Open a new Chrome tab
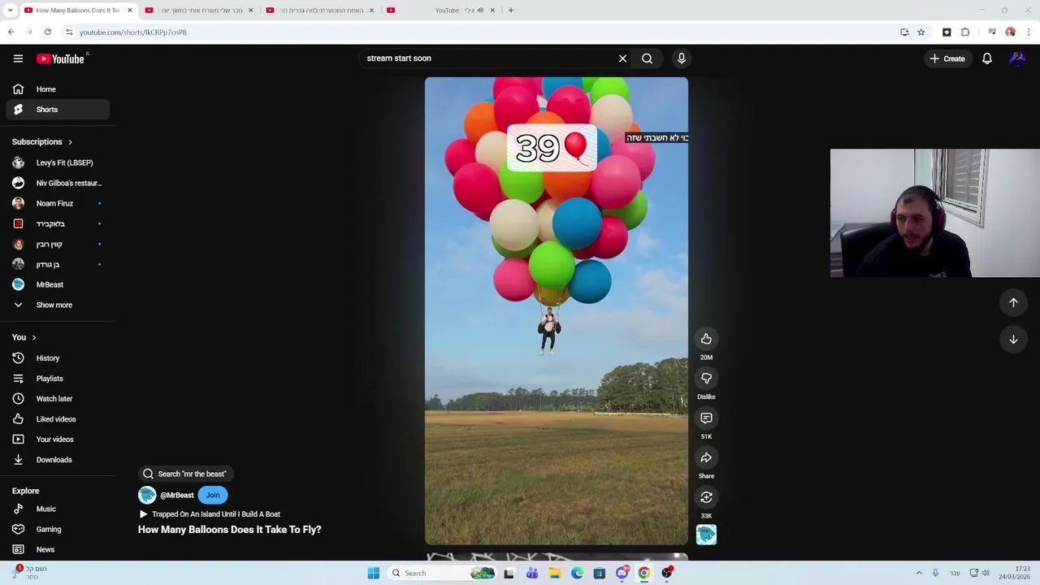The width and height of the screenshot is (1040, 585). point(510,10)
